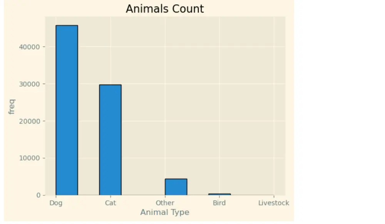Click the Livestock x-axis label

pos(273,203)
